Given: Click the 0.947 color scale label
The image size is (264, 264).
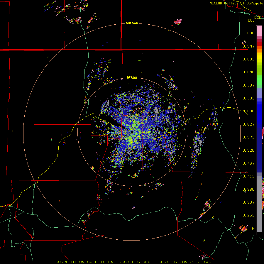Looking at the screenshot, I should pyautogui.click(x=248, y=46).
